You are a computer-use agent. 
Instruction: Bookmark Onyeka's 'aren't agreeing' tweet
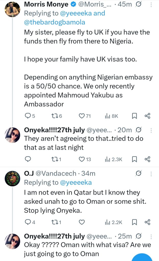pos(134,159)
